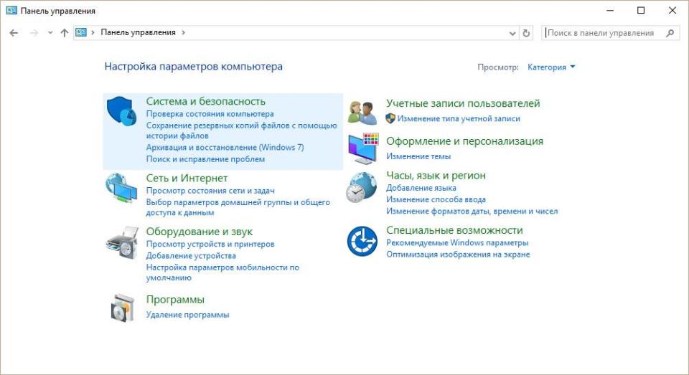
Task: Click the Ease of Access blue icon
Action: coord(362,241)
